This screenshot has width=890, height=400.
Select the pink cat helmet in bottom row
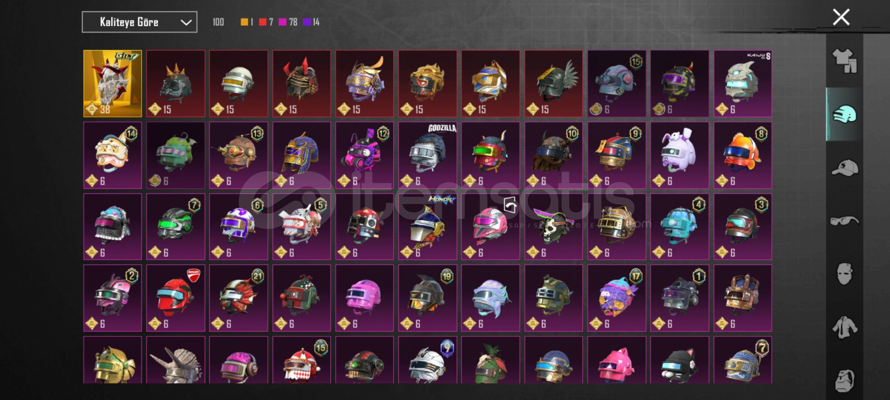tap(617, 360)
